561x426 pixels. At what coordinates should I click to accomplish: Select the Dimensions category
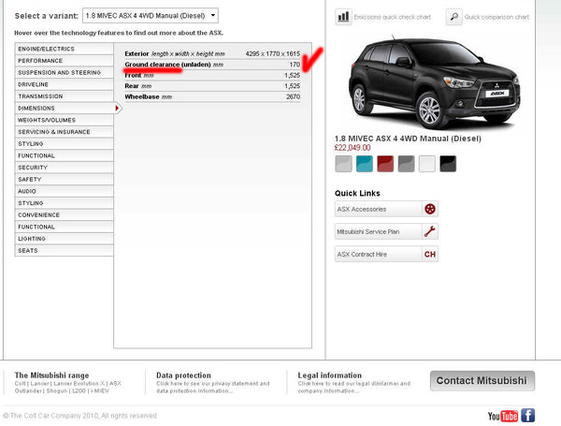(64, 109)
